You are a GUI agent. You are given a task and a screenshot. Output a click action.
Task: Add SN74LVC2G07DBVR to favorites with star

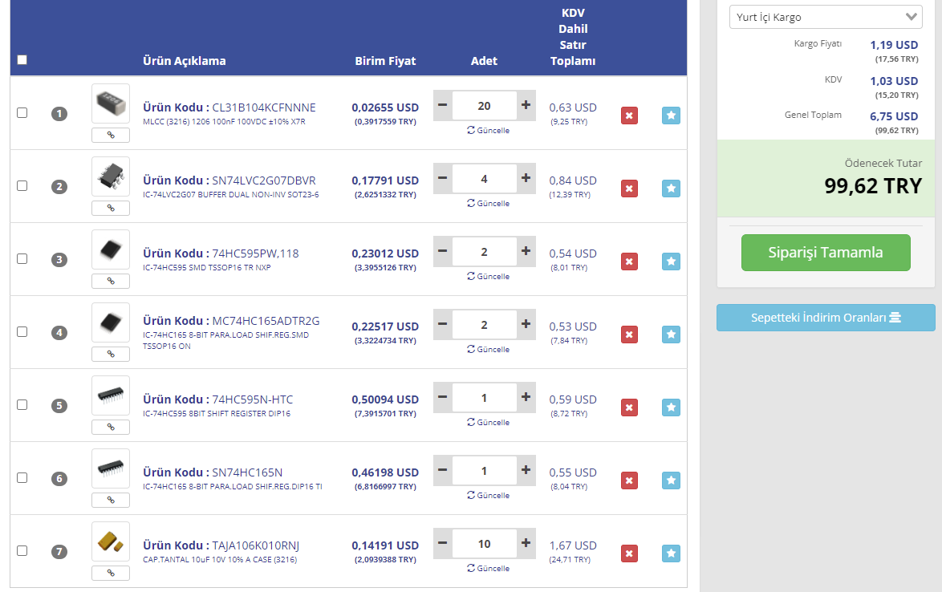(671, 189)
